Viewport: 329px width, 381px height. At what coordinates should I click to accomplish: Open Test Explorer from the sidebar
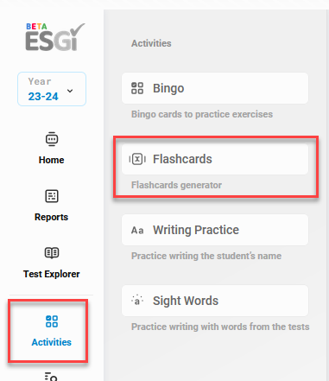click(x=52, y=274)
